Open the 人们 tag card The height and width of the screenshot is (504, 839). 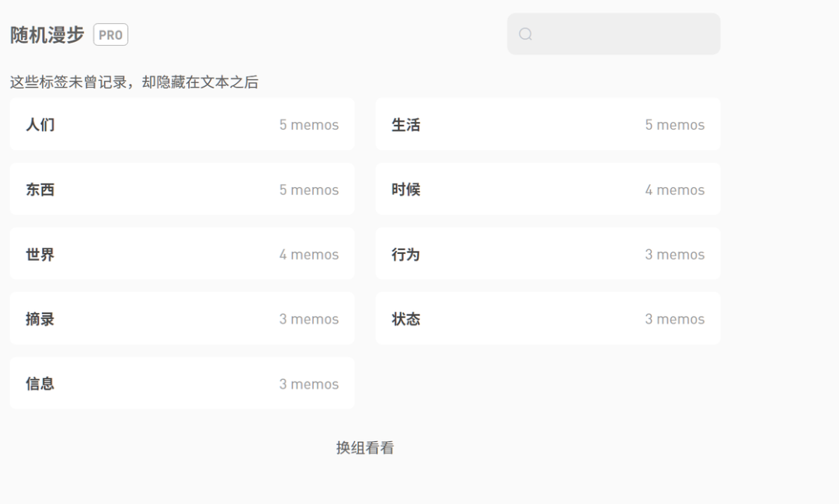pos(182,124)
